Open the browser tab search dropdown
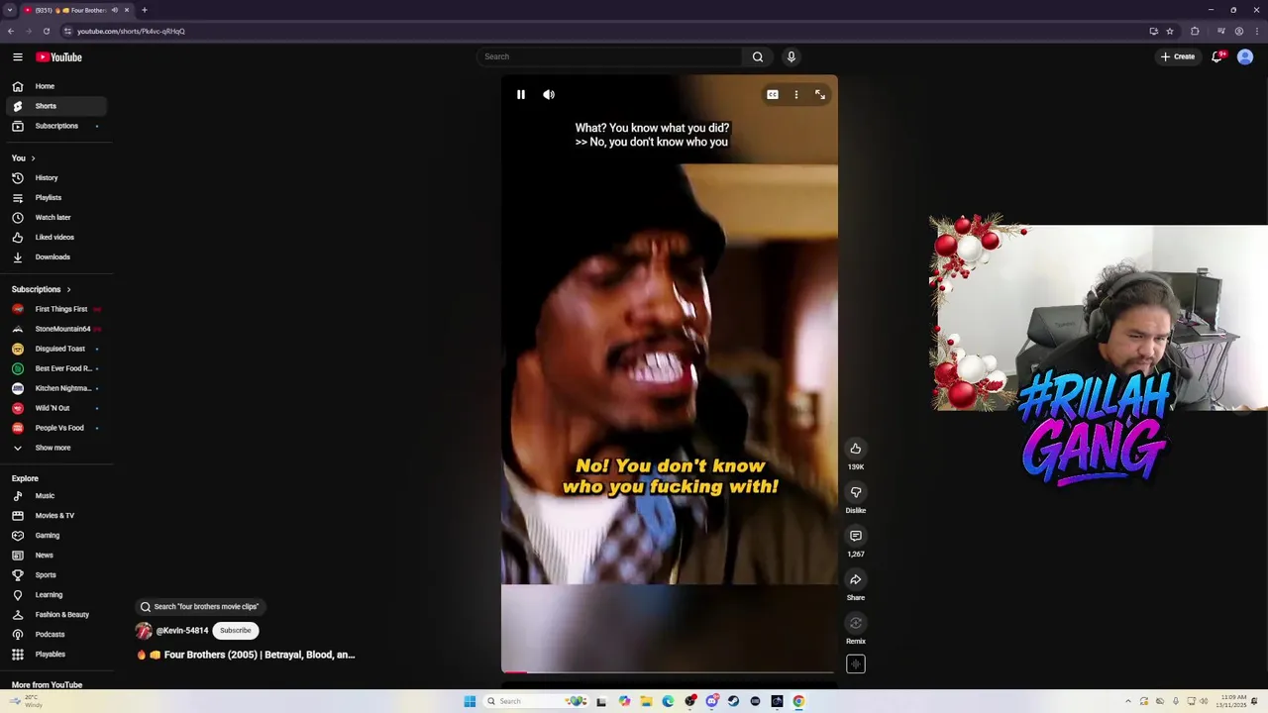The image size is (1268, 713). tap(10, 10)
